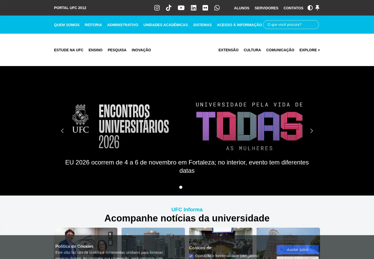Open the ADMINISTRATIVO menu

[x=123, y=25]
